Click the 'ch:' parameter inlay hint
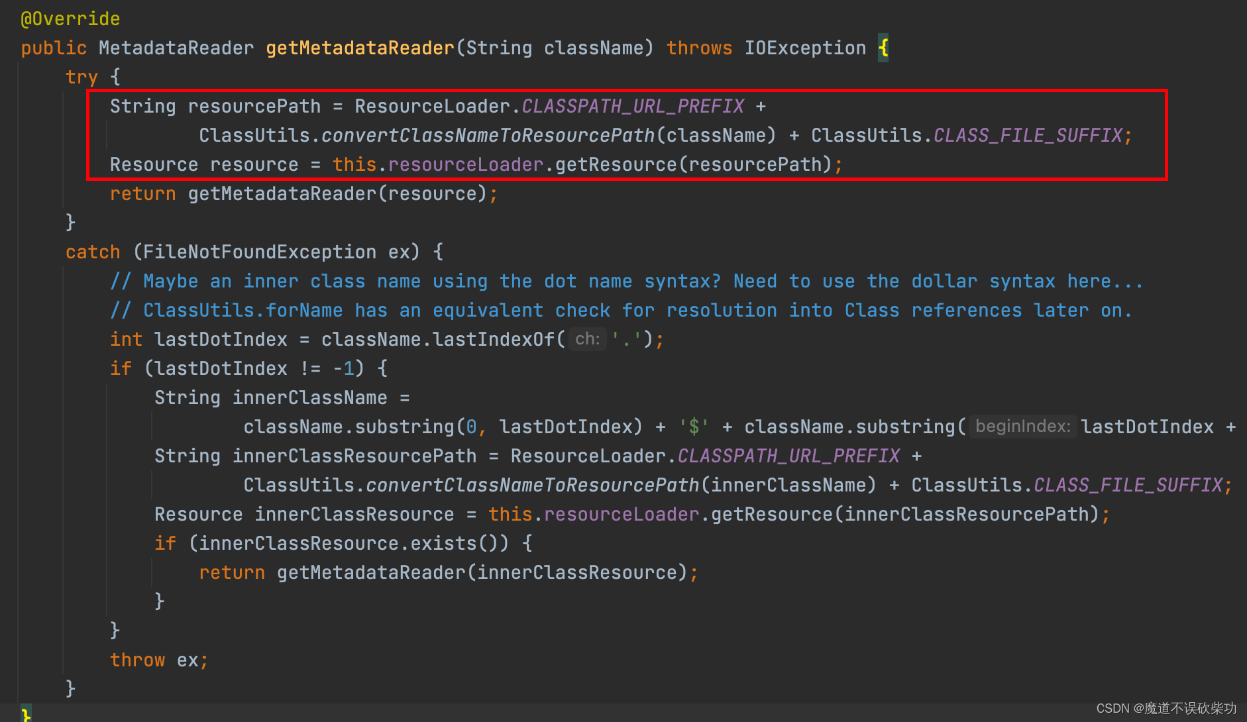The width and height of the screenshot is (1247, 722). tap(587, 339)
